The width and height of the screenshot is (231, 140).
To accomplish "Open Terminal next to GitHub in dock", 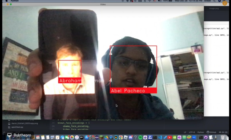I will click(201, 137).
